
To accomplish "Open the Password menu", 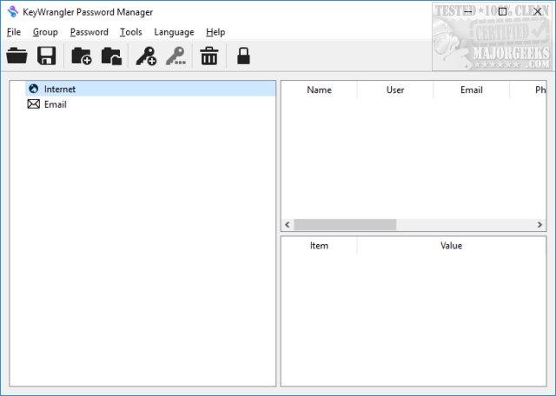I will click(89, 32).
